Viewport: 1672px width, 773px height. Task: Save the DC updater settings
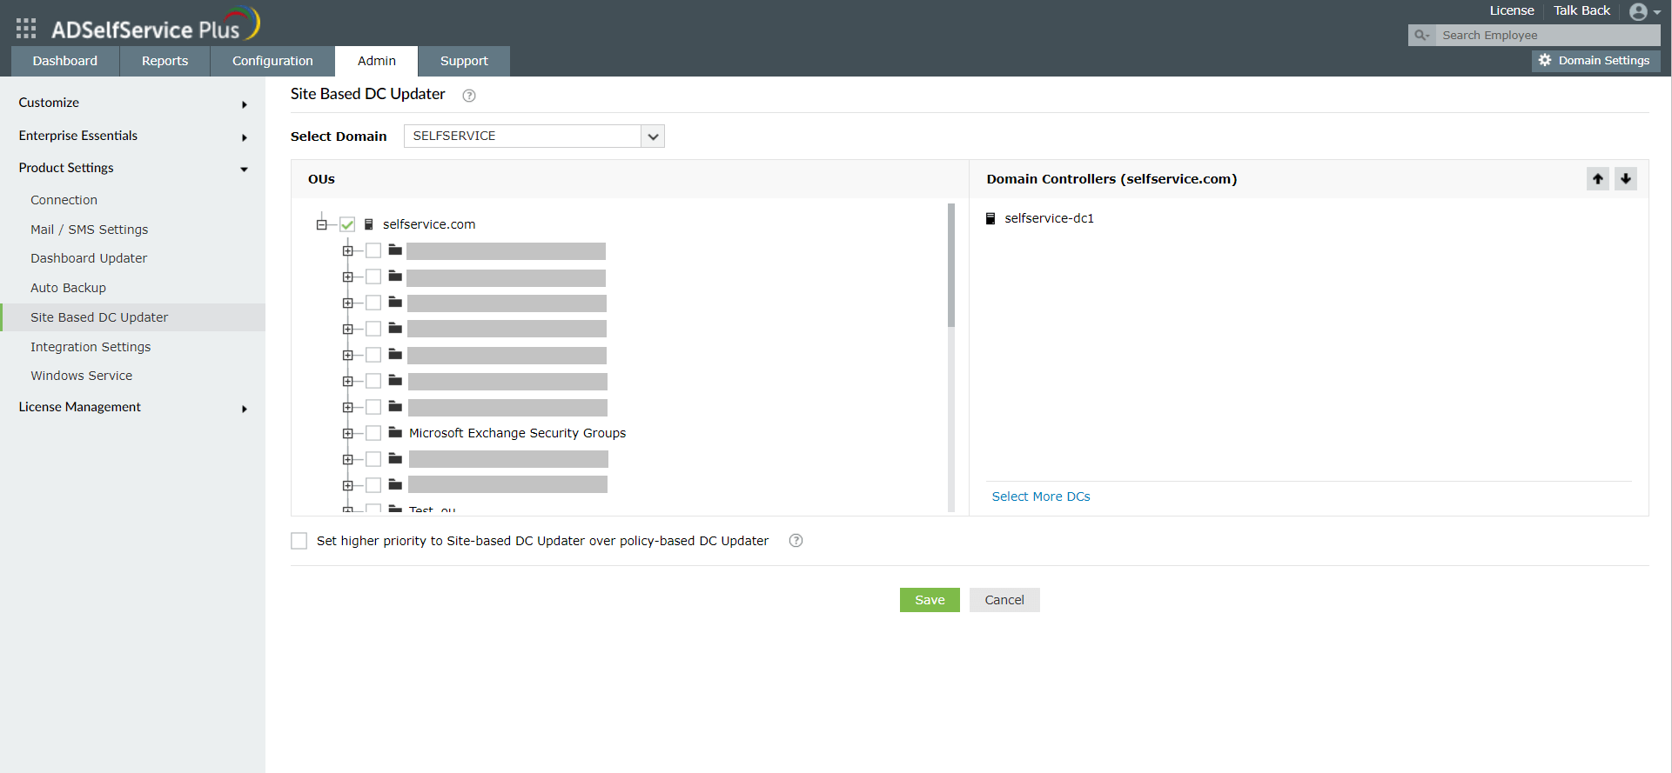click(930, 600)
